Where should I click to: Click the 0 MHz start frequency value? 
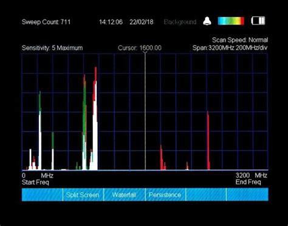coord(38,175)
